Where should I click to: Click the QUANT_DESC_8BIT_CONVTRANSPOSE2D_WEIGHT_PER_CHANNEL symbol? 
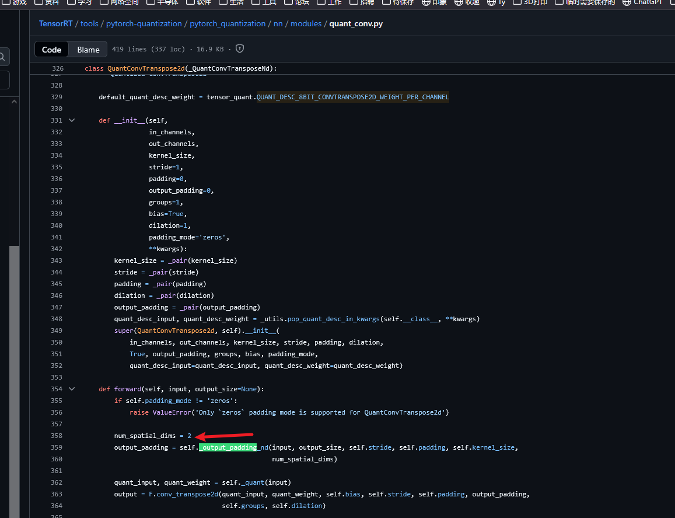(x=352, y=97)
